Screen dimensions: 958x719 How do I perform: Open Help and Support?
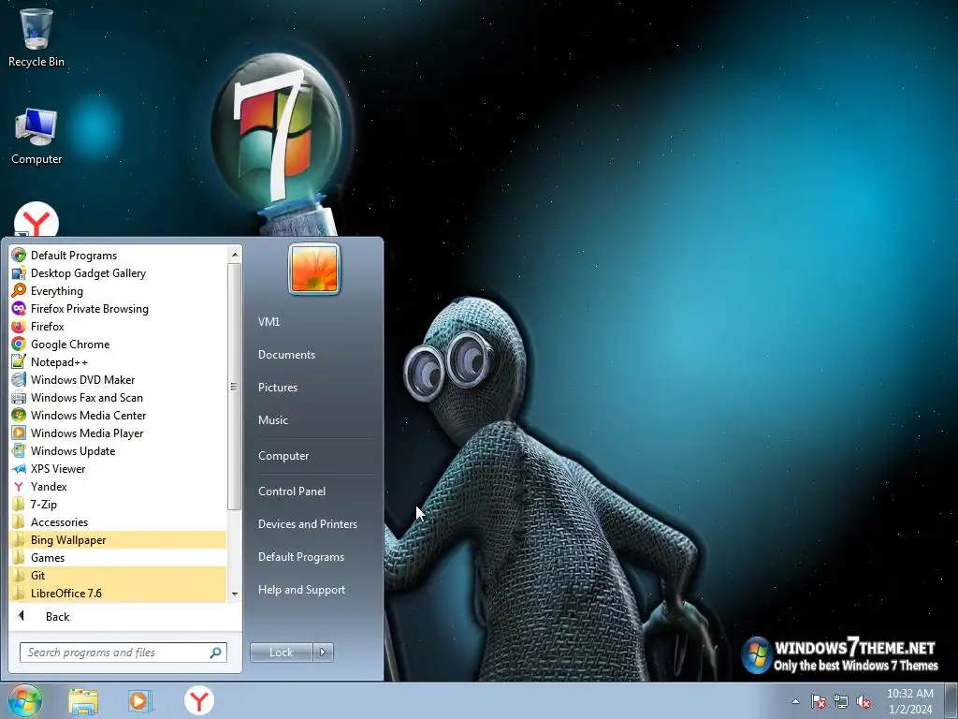tap(301, 590)
